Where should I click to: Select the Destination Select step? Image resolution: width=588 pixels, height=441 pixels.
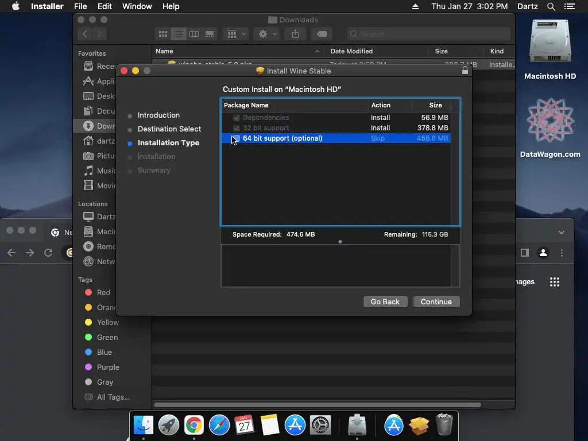point(169,129)
